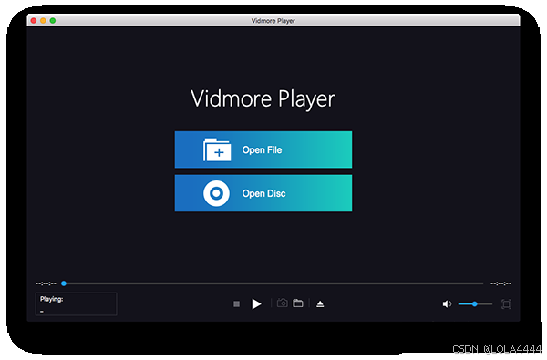The width and height of the screenshot is (547, 360).
Task: Eject the disc with the eject icon
Action: (320, 304)
